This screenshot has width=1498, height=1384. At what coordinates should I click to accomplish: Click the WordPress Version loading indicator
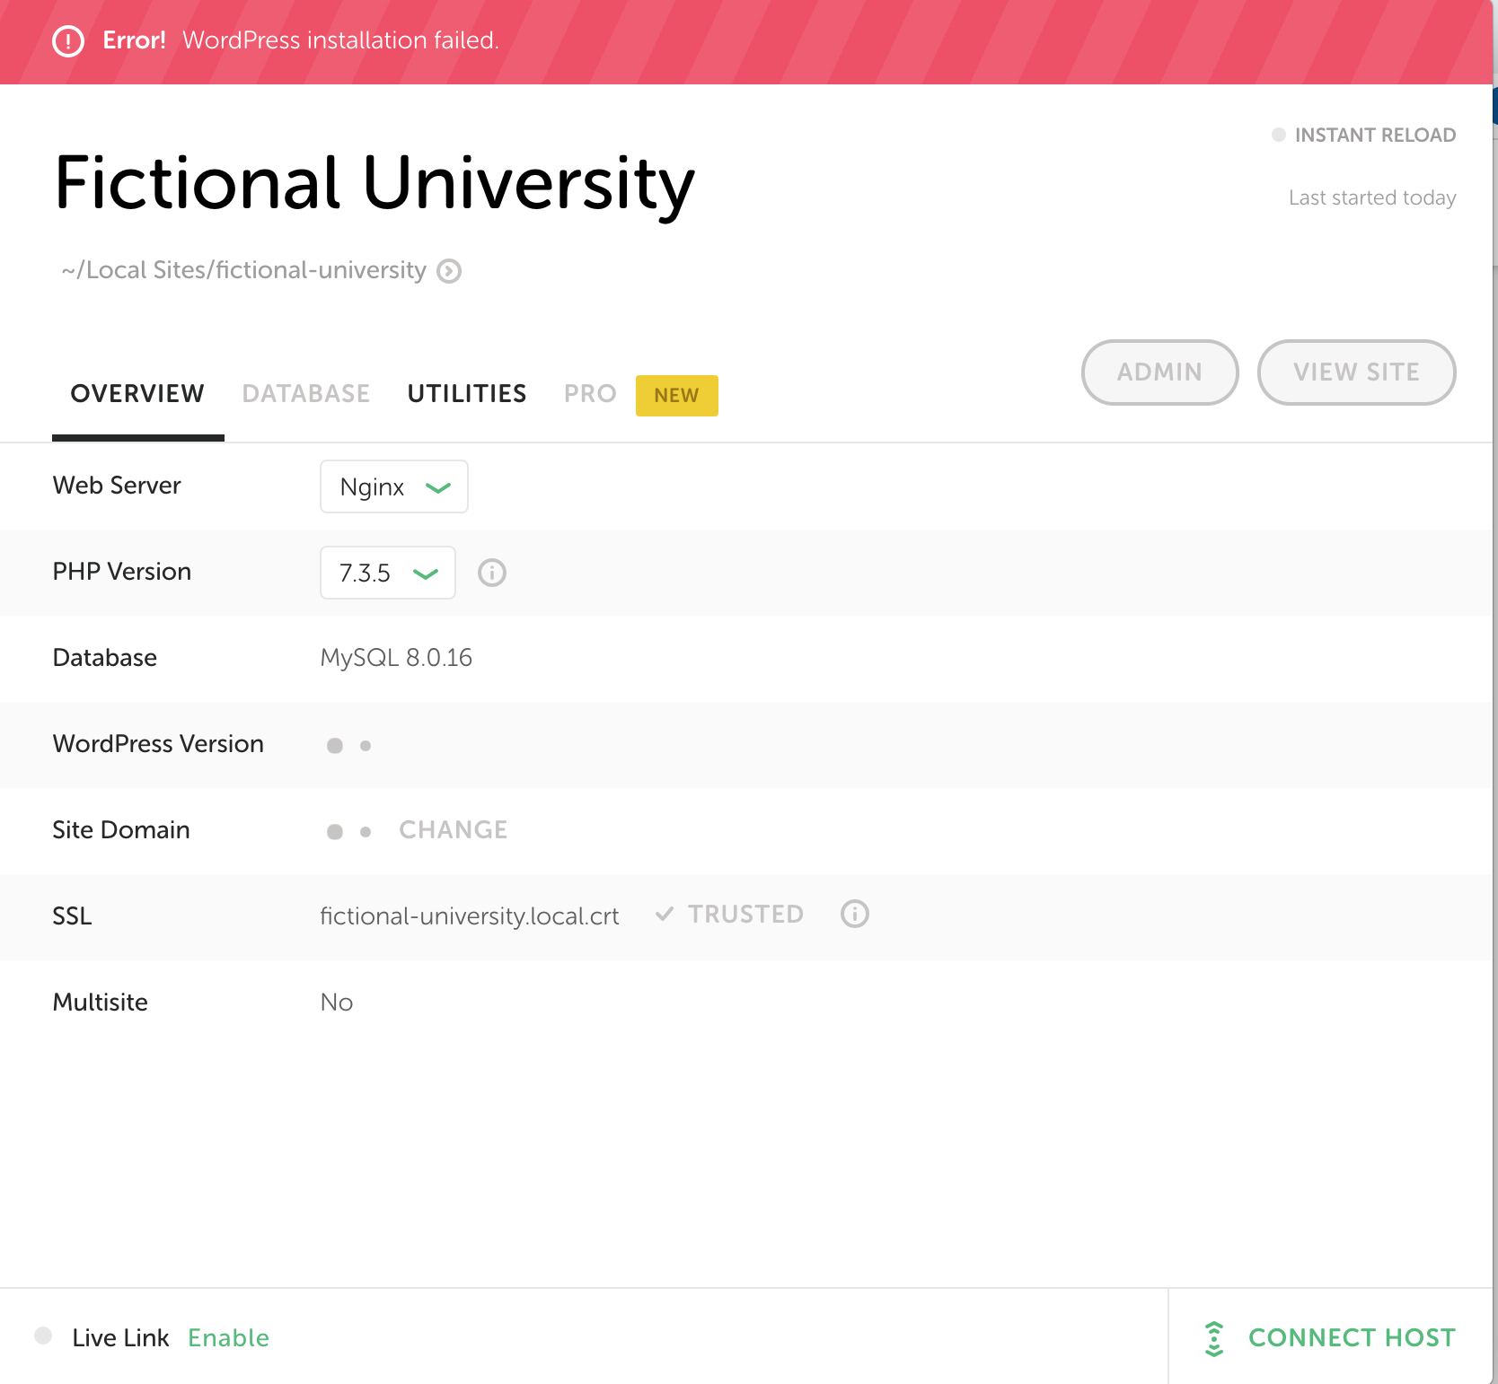349,745
